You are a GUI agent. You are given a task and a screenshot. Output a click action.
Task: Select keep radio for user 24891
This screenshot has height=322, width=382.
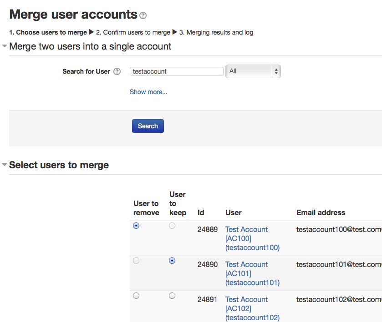pyautogui.click(x=172, y=296)
